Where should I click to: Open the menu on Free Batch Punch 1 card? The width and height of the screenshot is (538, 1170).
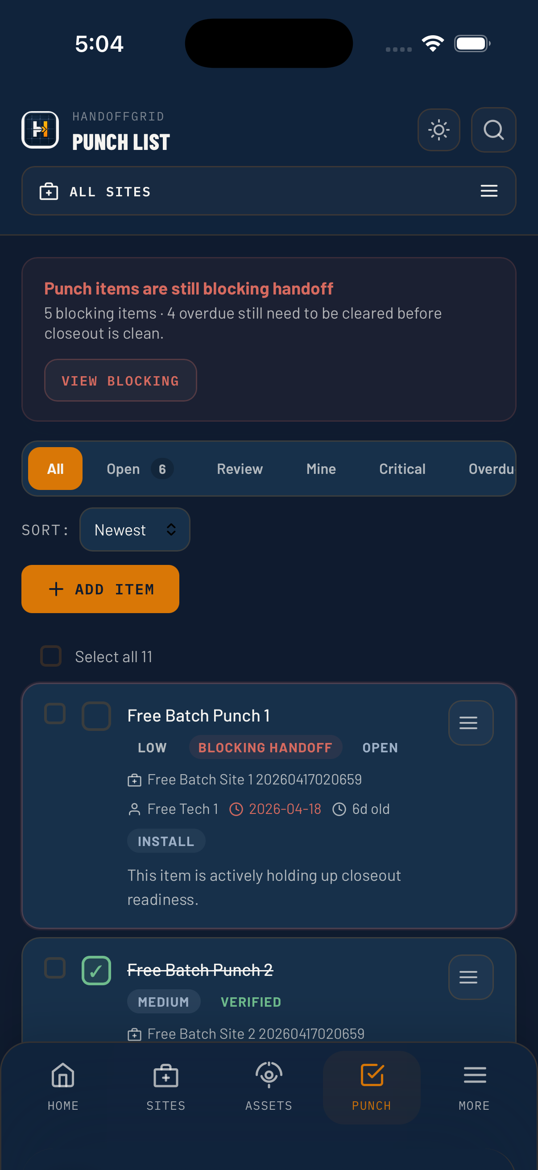(470, 722)
